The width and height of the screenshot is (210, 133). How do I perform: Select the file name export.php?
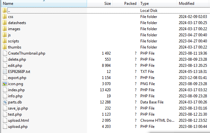point(17,78)
